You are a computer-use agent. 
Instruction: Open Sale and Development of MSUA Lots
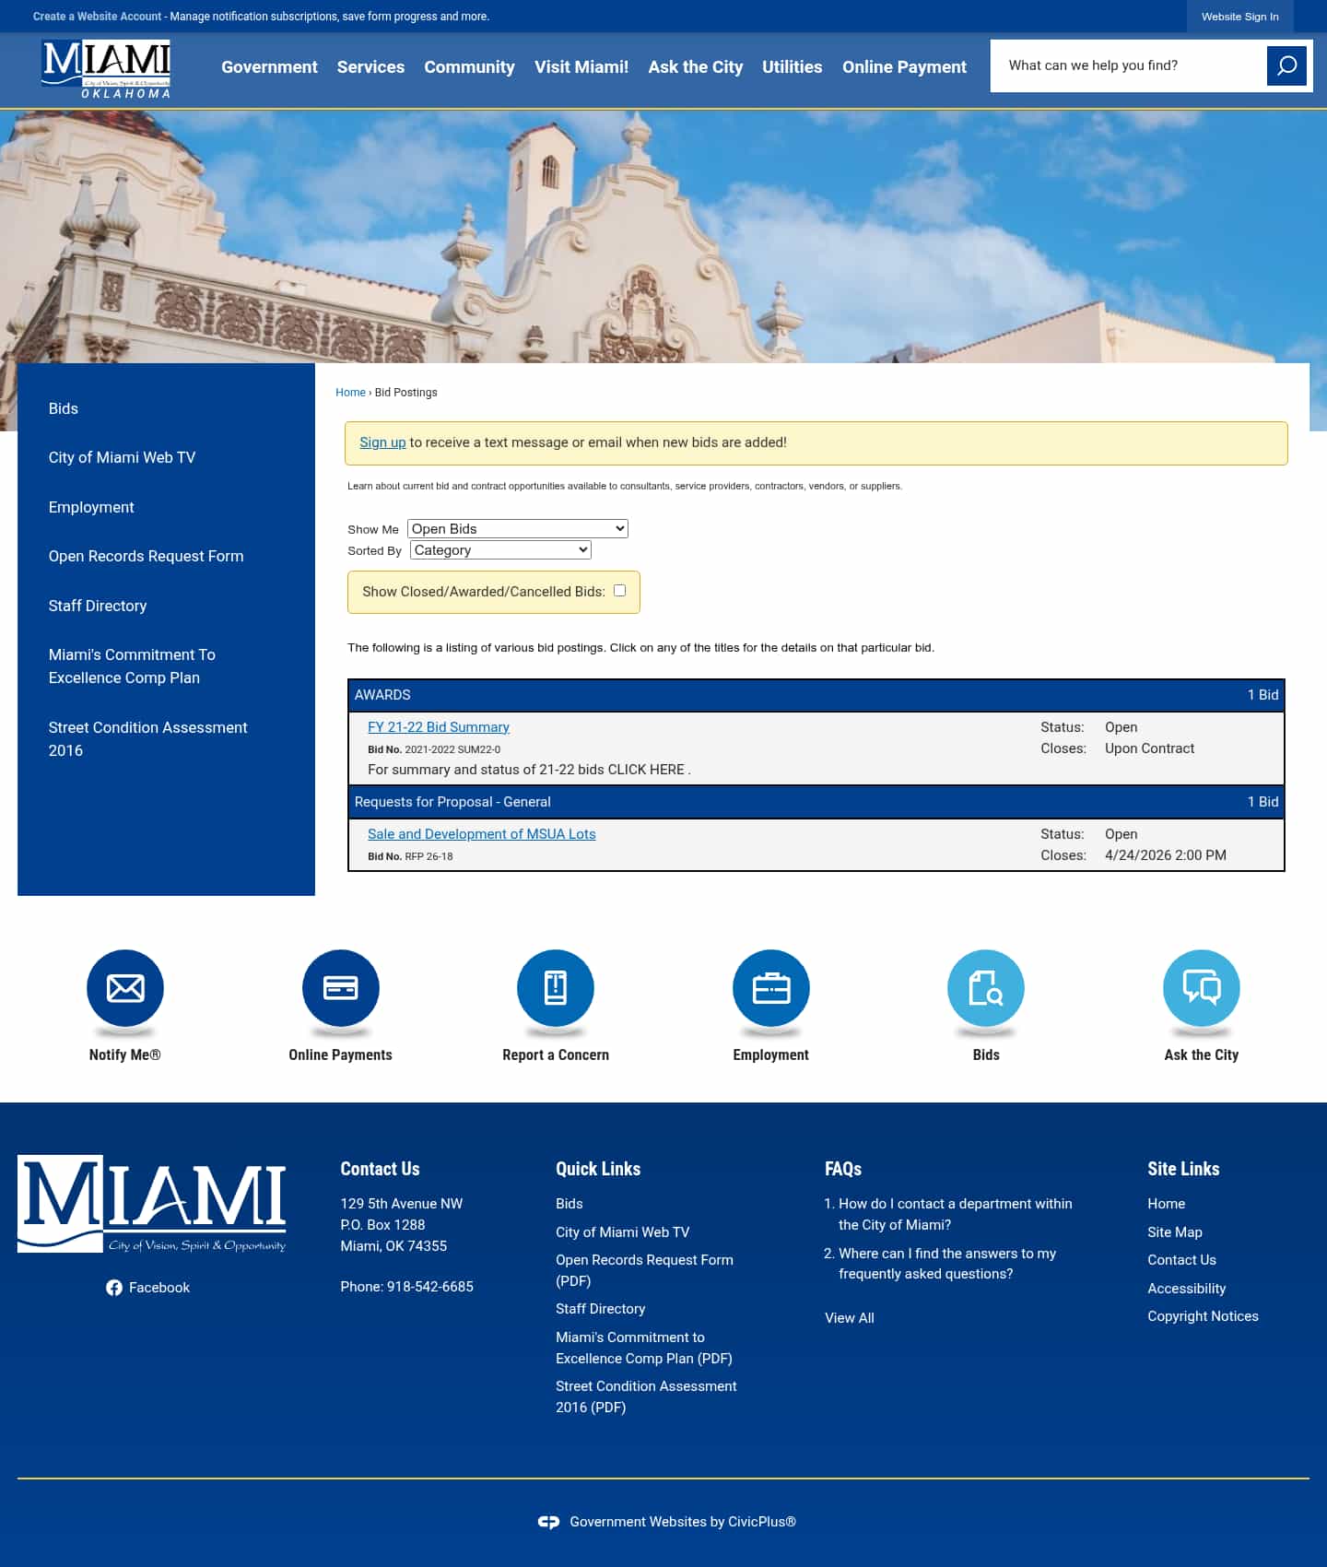[481, 834]
